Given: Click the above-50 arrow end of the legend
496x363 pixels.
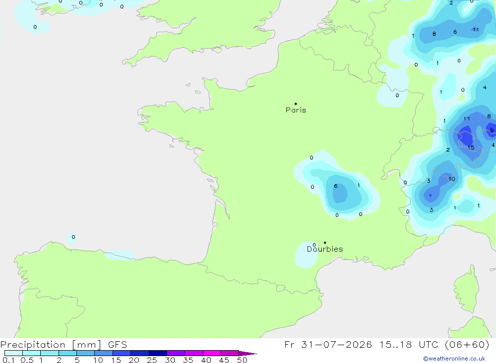Looking at the screenshot, I should (248, 354).
